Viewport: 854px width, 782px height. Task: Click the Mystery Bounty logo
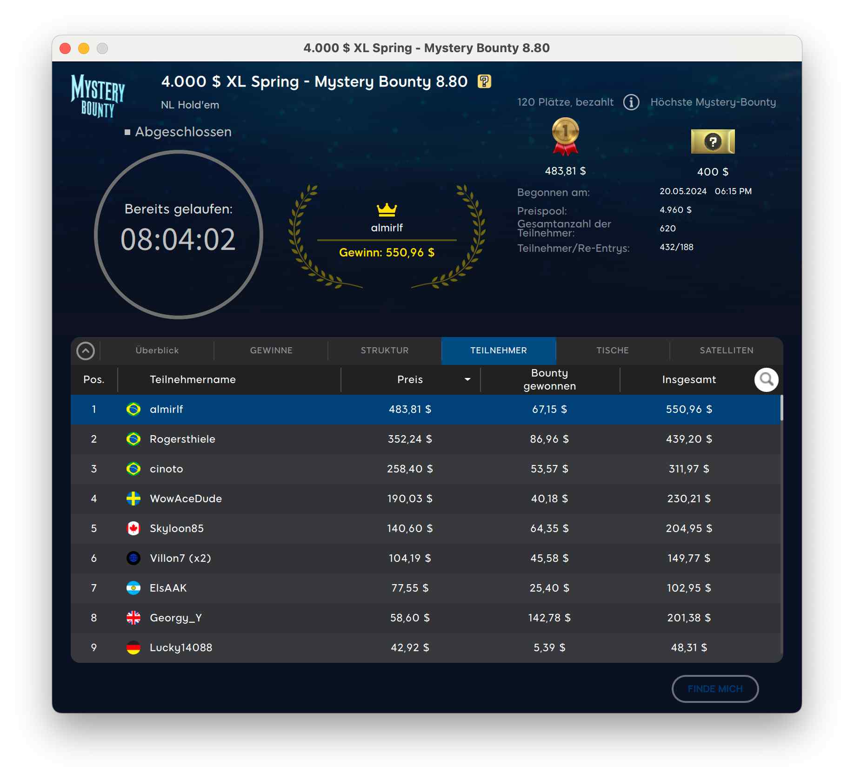pos(98,95)
